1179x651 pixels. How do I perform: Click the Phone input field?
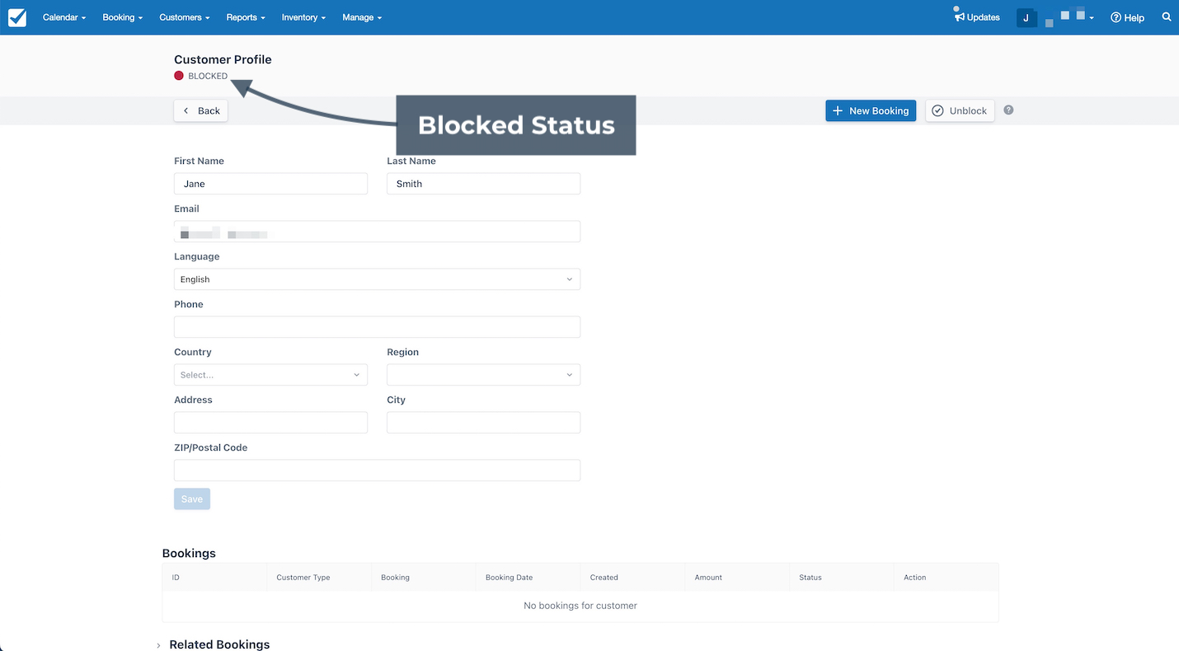tap(377, 327)
